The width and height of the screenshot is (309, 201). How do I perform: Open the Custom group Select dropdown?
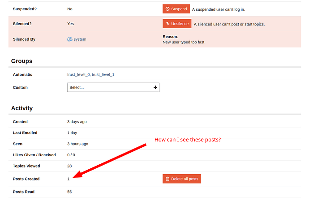coord(113,87)
